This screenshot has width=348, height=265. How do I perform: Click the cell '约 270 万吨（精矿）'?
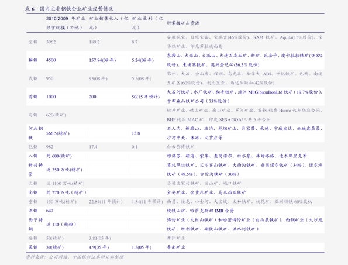tap(66, 192)
